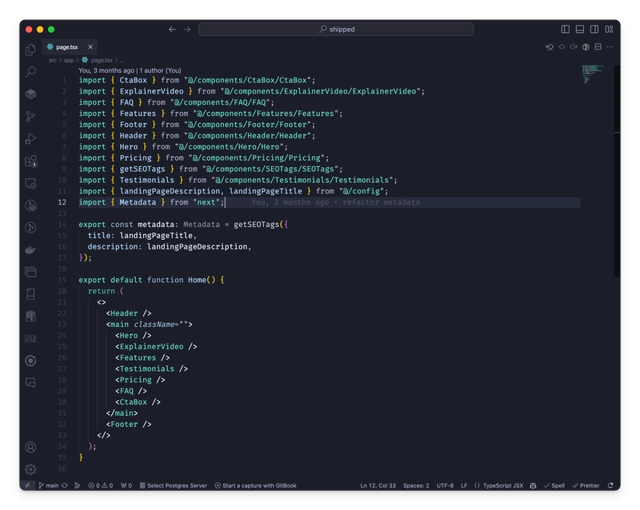This screenshot has width=640, height=510.
Task: Split the editor with split icon
Action: [598, 47]
